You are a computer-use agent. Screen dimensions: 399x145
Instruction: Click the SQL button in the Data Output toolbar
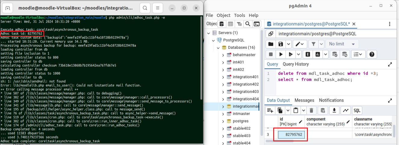click(357, 110)
